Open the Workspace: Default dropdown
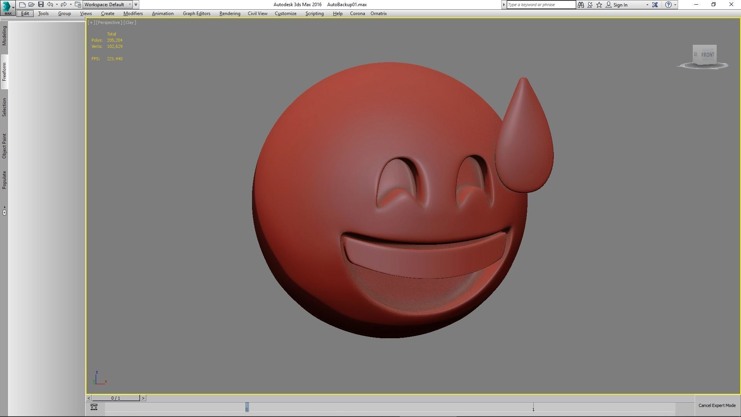The height and width of the screenshot is (417, 741). click(x=108, y=5)
